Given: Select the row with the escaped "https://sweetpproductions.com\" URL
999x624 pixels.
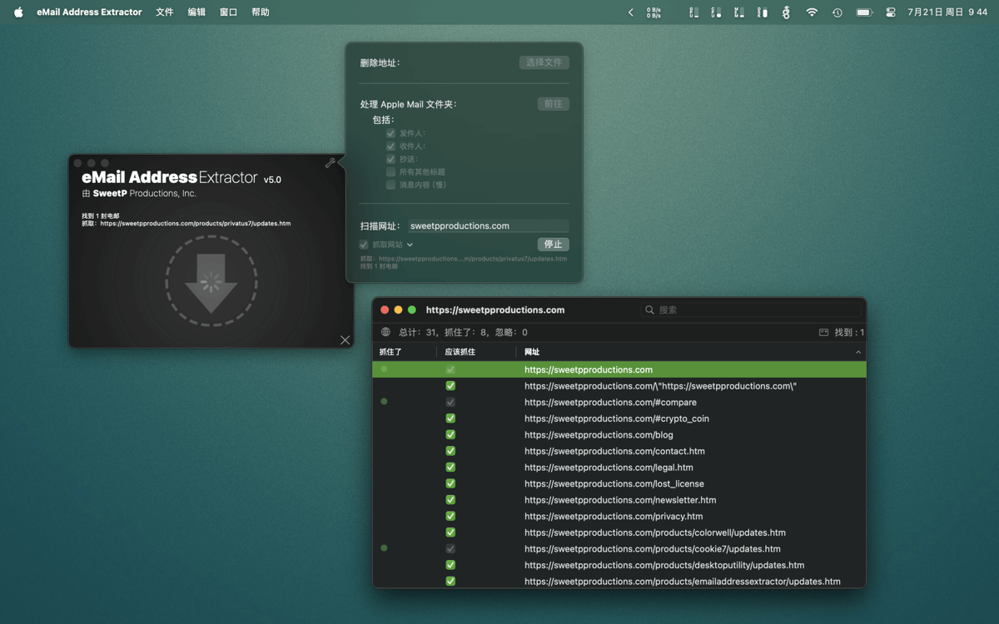Looking at the screenshot, I should [x=619, y=385].
